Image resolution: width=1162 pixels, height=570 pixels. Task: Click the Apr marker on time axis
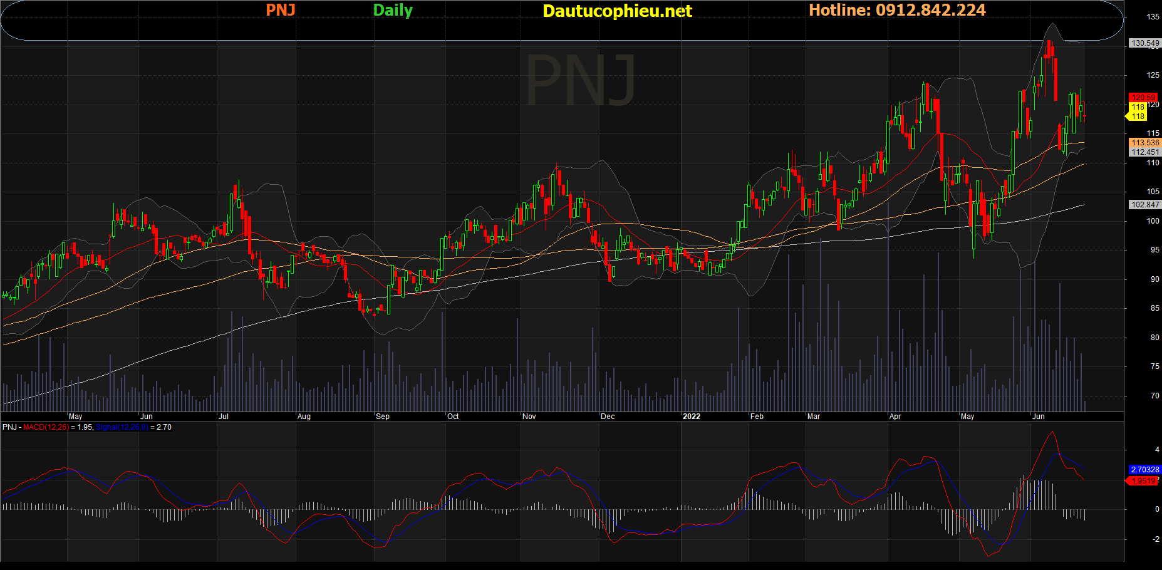pos(895,417)
